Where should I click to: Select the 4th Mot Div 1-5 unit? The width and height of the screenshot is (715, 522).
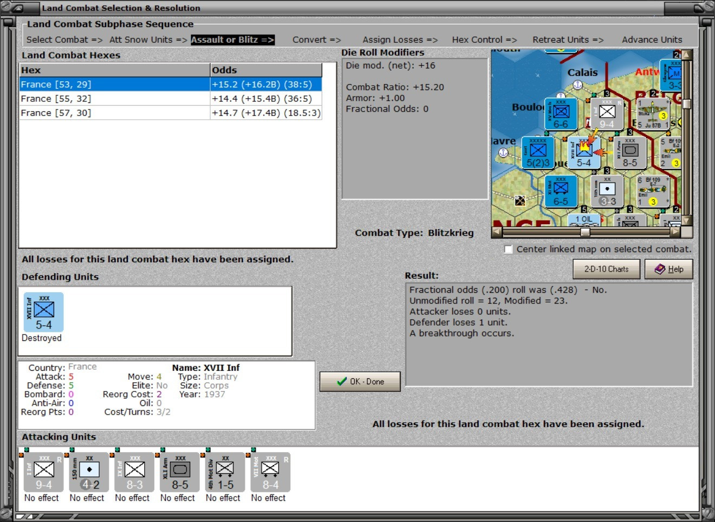pos(225,472)
